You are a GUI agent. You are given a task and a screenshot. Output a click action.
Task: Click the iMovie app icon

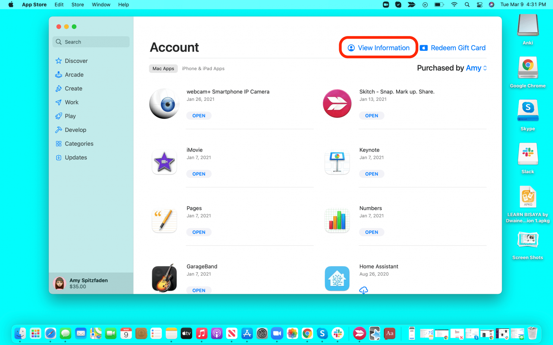click(x=164, y=162)
